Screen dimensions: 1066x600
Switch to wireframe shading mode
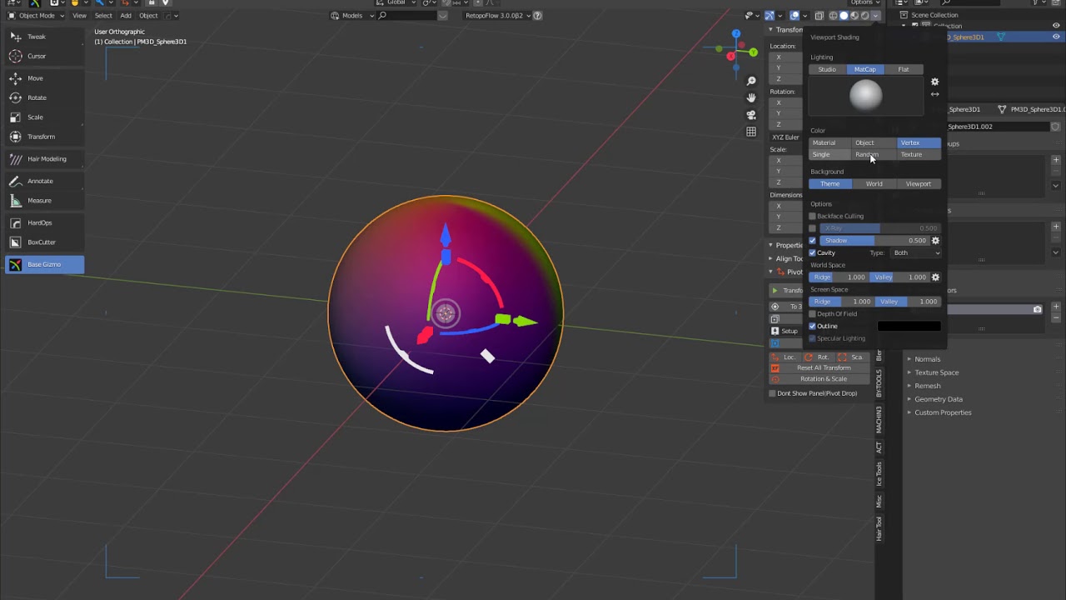pos(834,15)
